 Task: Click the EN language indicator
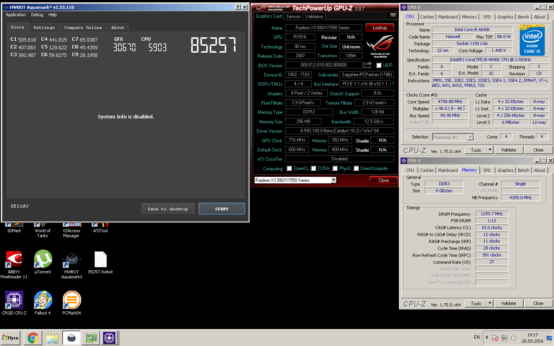477,337
